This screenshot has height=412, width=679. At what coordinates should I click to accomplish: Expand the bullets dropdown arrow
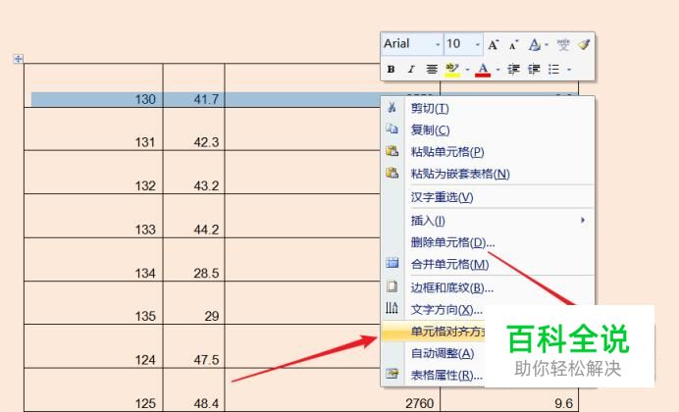click(569, 70)
